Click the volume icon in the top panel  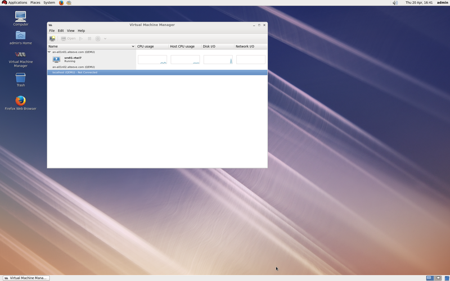pyautogui.click(x=395, y=3)
